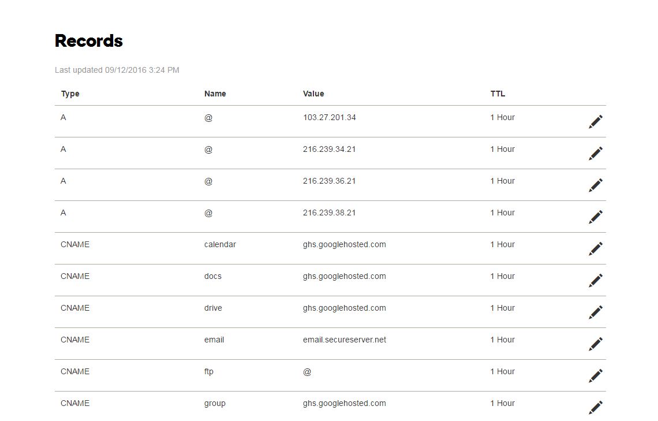Click the Type column header
Image resolution: width=658 pixels, height=421 pixels.
point(70,94)
